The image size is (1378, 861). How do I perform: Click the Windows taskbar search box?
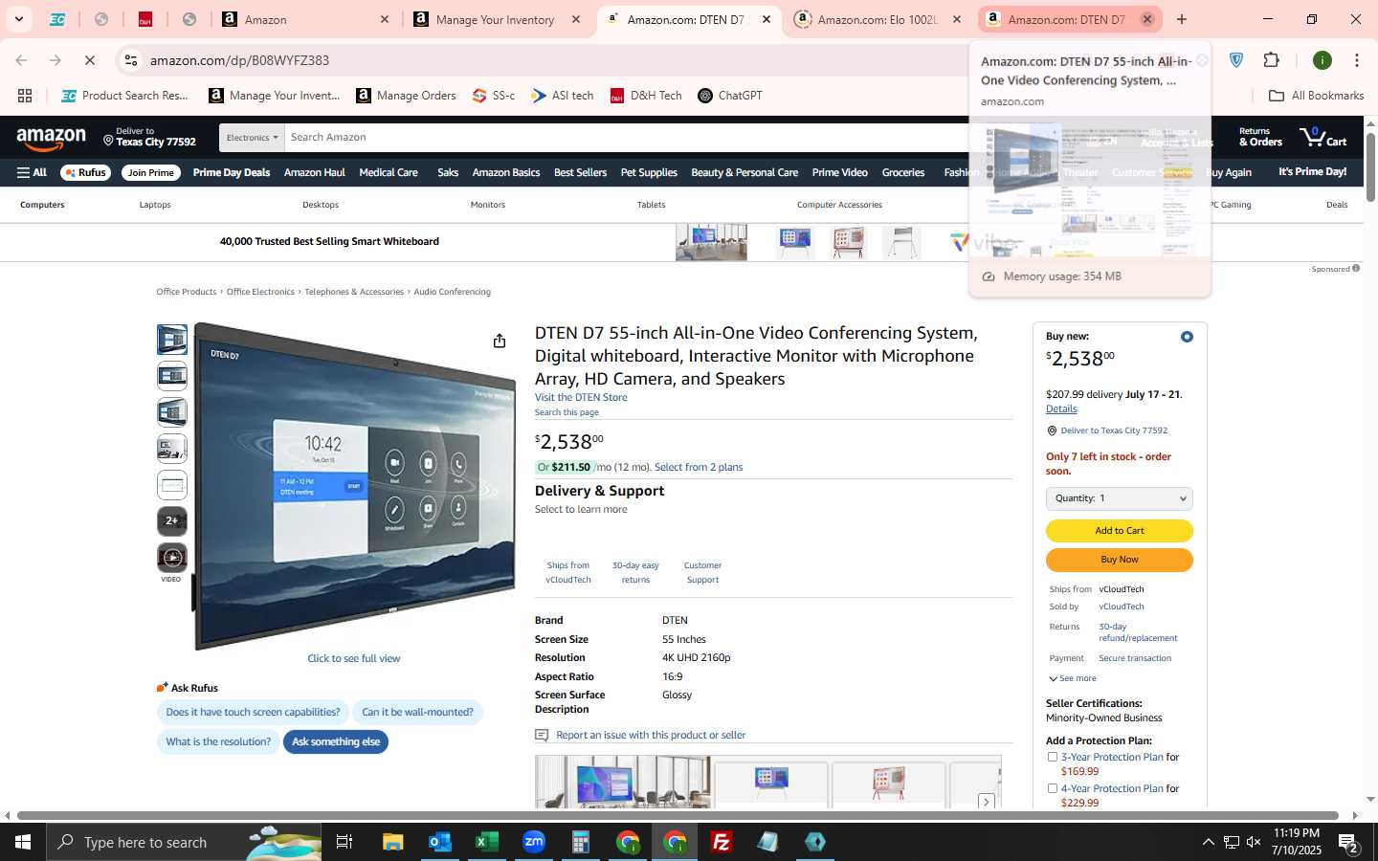tap(186, 842)
